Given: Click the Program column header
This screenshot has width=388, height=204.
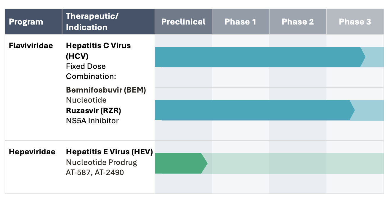Looking at the screenshot, I should 26,22.
